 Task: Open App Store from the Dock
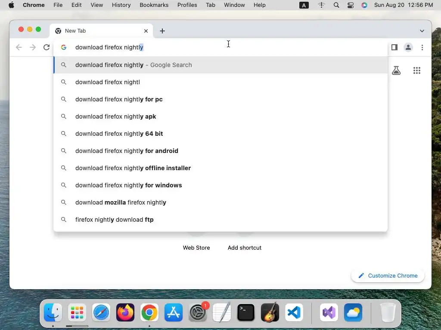174,312
